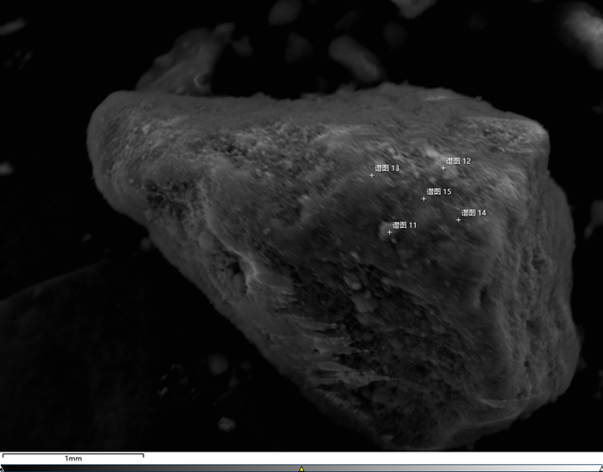603x472 pixels.
Task: Click the yellow midpoint triangle on grayscale bar
Action: pyautogui.click(x=302, y=468)
